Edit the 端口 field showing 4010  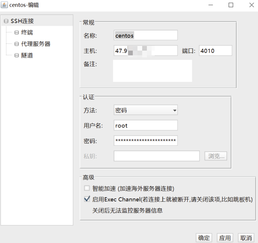tap(215, 51)
